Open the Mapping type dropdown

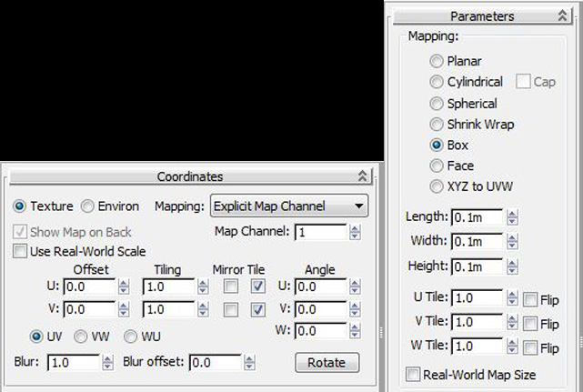tap(289, 206)
